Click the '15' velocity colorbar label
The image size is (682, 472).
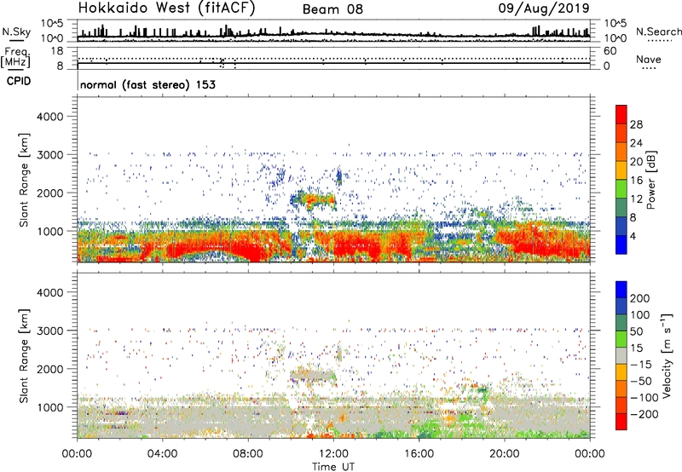point(636,348)
